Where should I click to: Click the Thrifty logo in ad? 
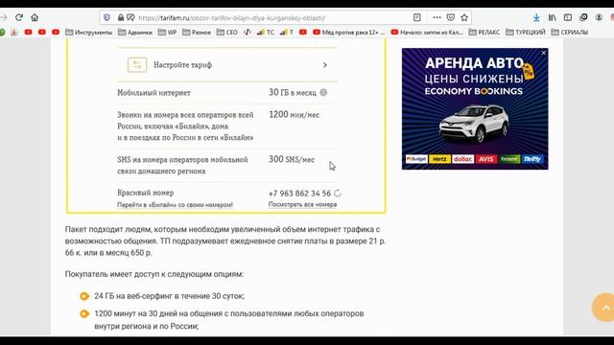(532, 159)
